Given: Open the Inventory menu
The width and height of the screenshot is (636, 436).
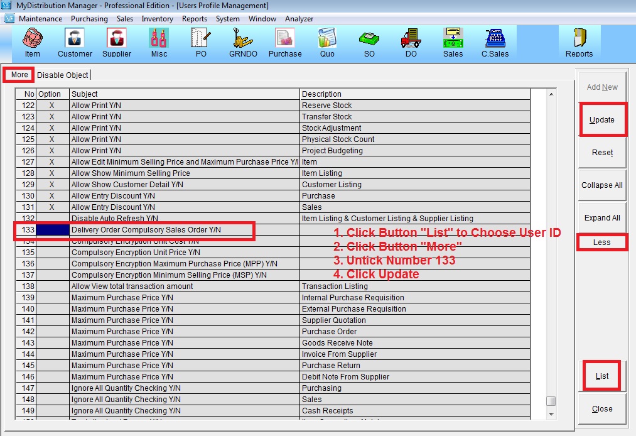Looking at the screenshot, I should point(157,19).
